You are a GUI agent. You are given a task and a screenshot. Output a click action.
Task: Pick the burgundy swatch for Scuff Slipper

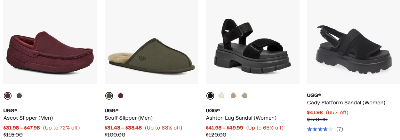coord(121,96)
